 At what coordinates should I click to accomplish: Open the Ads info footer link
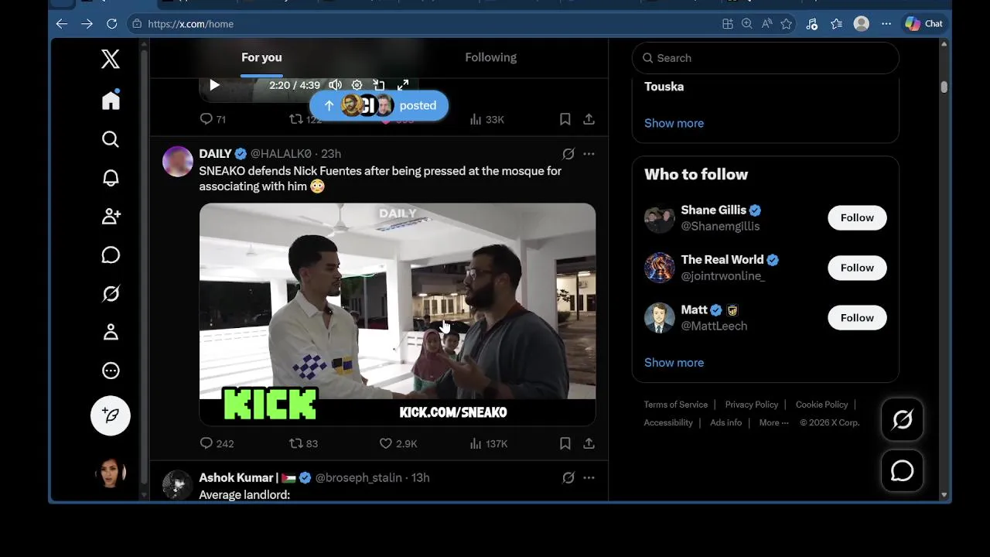(x=725, y=422)
